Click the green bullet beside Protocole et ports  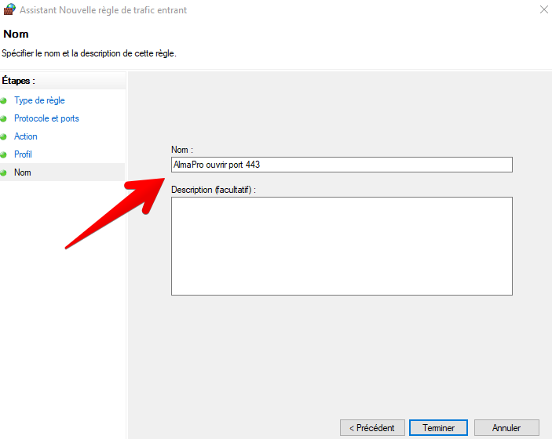tap(4, 119)
